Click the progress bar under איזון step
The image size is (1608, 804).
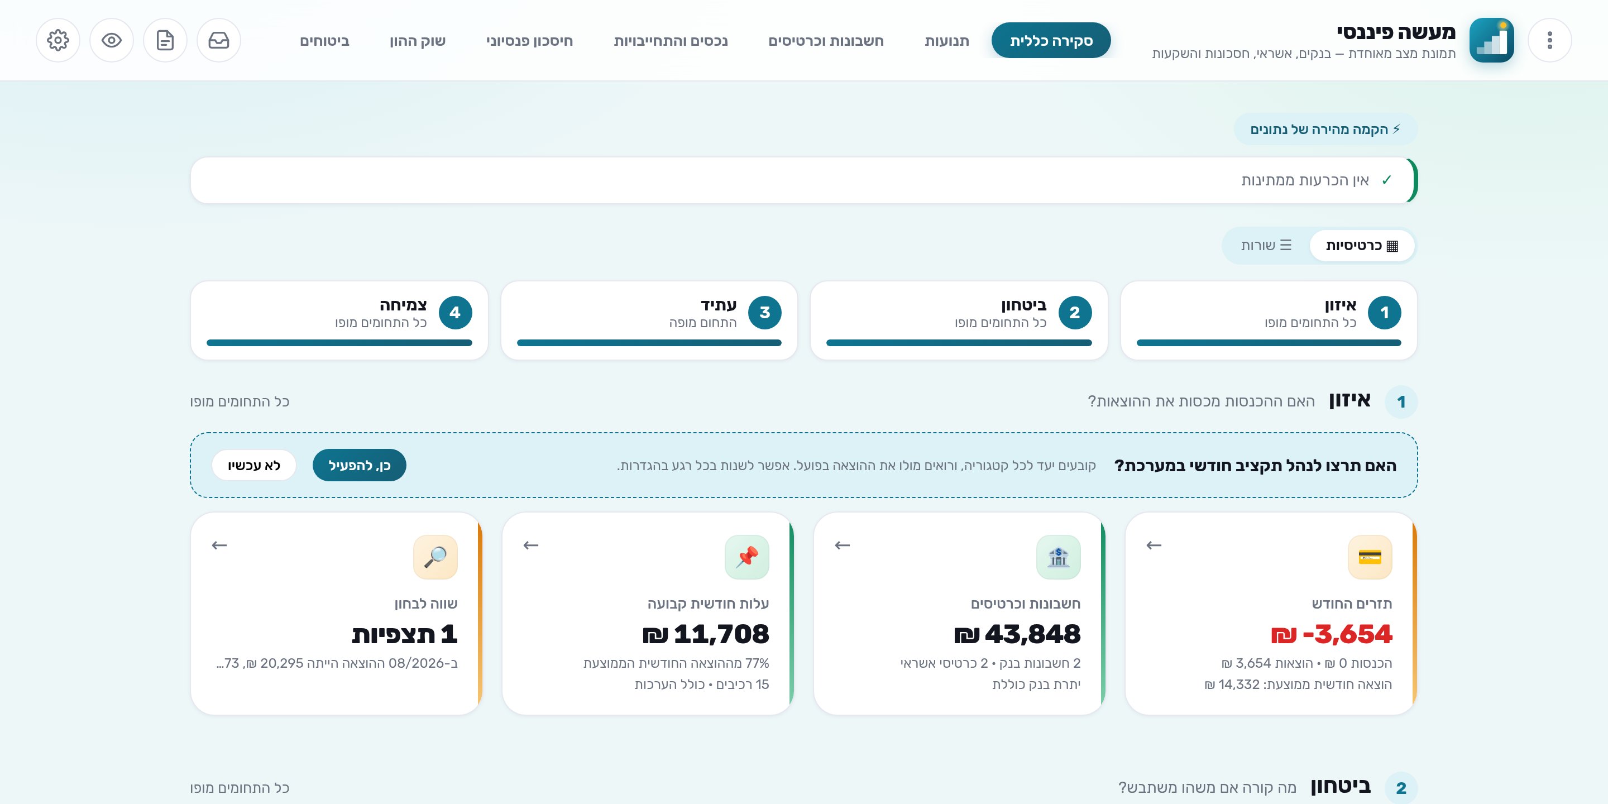point(1269,343)
